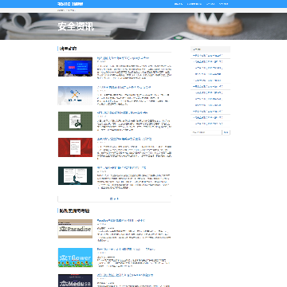Open the crossed tools graphic thumbnail

[x=75, y=96]
